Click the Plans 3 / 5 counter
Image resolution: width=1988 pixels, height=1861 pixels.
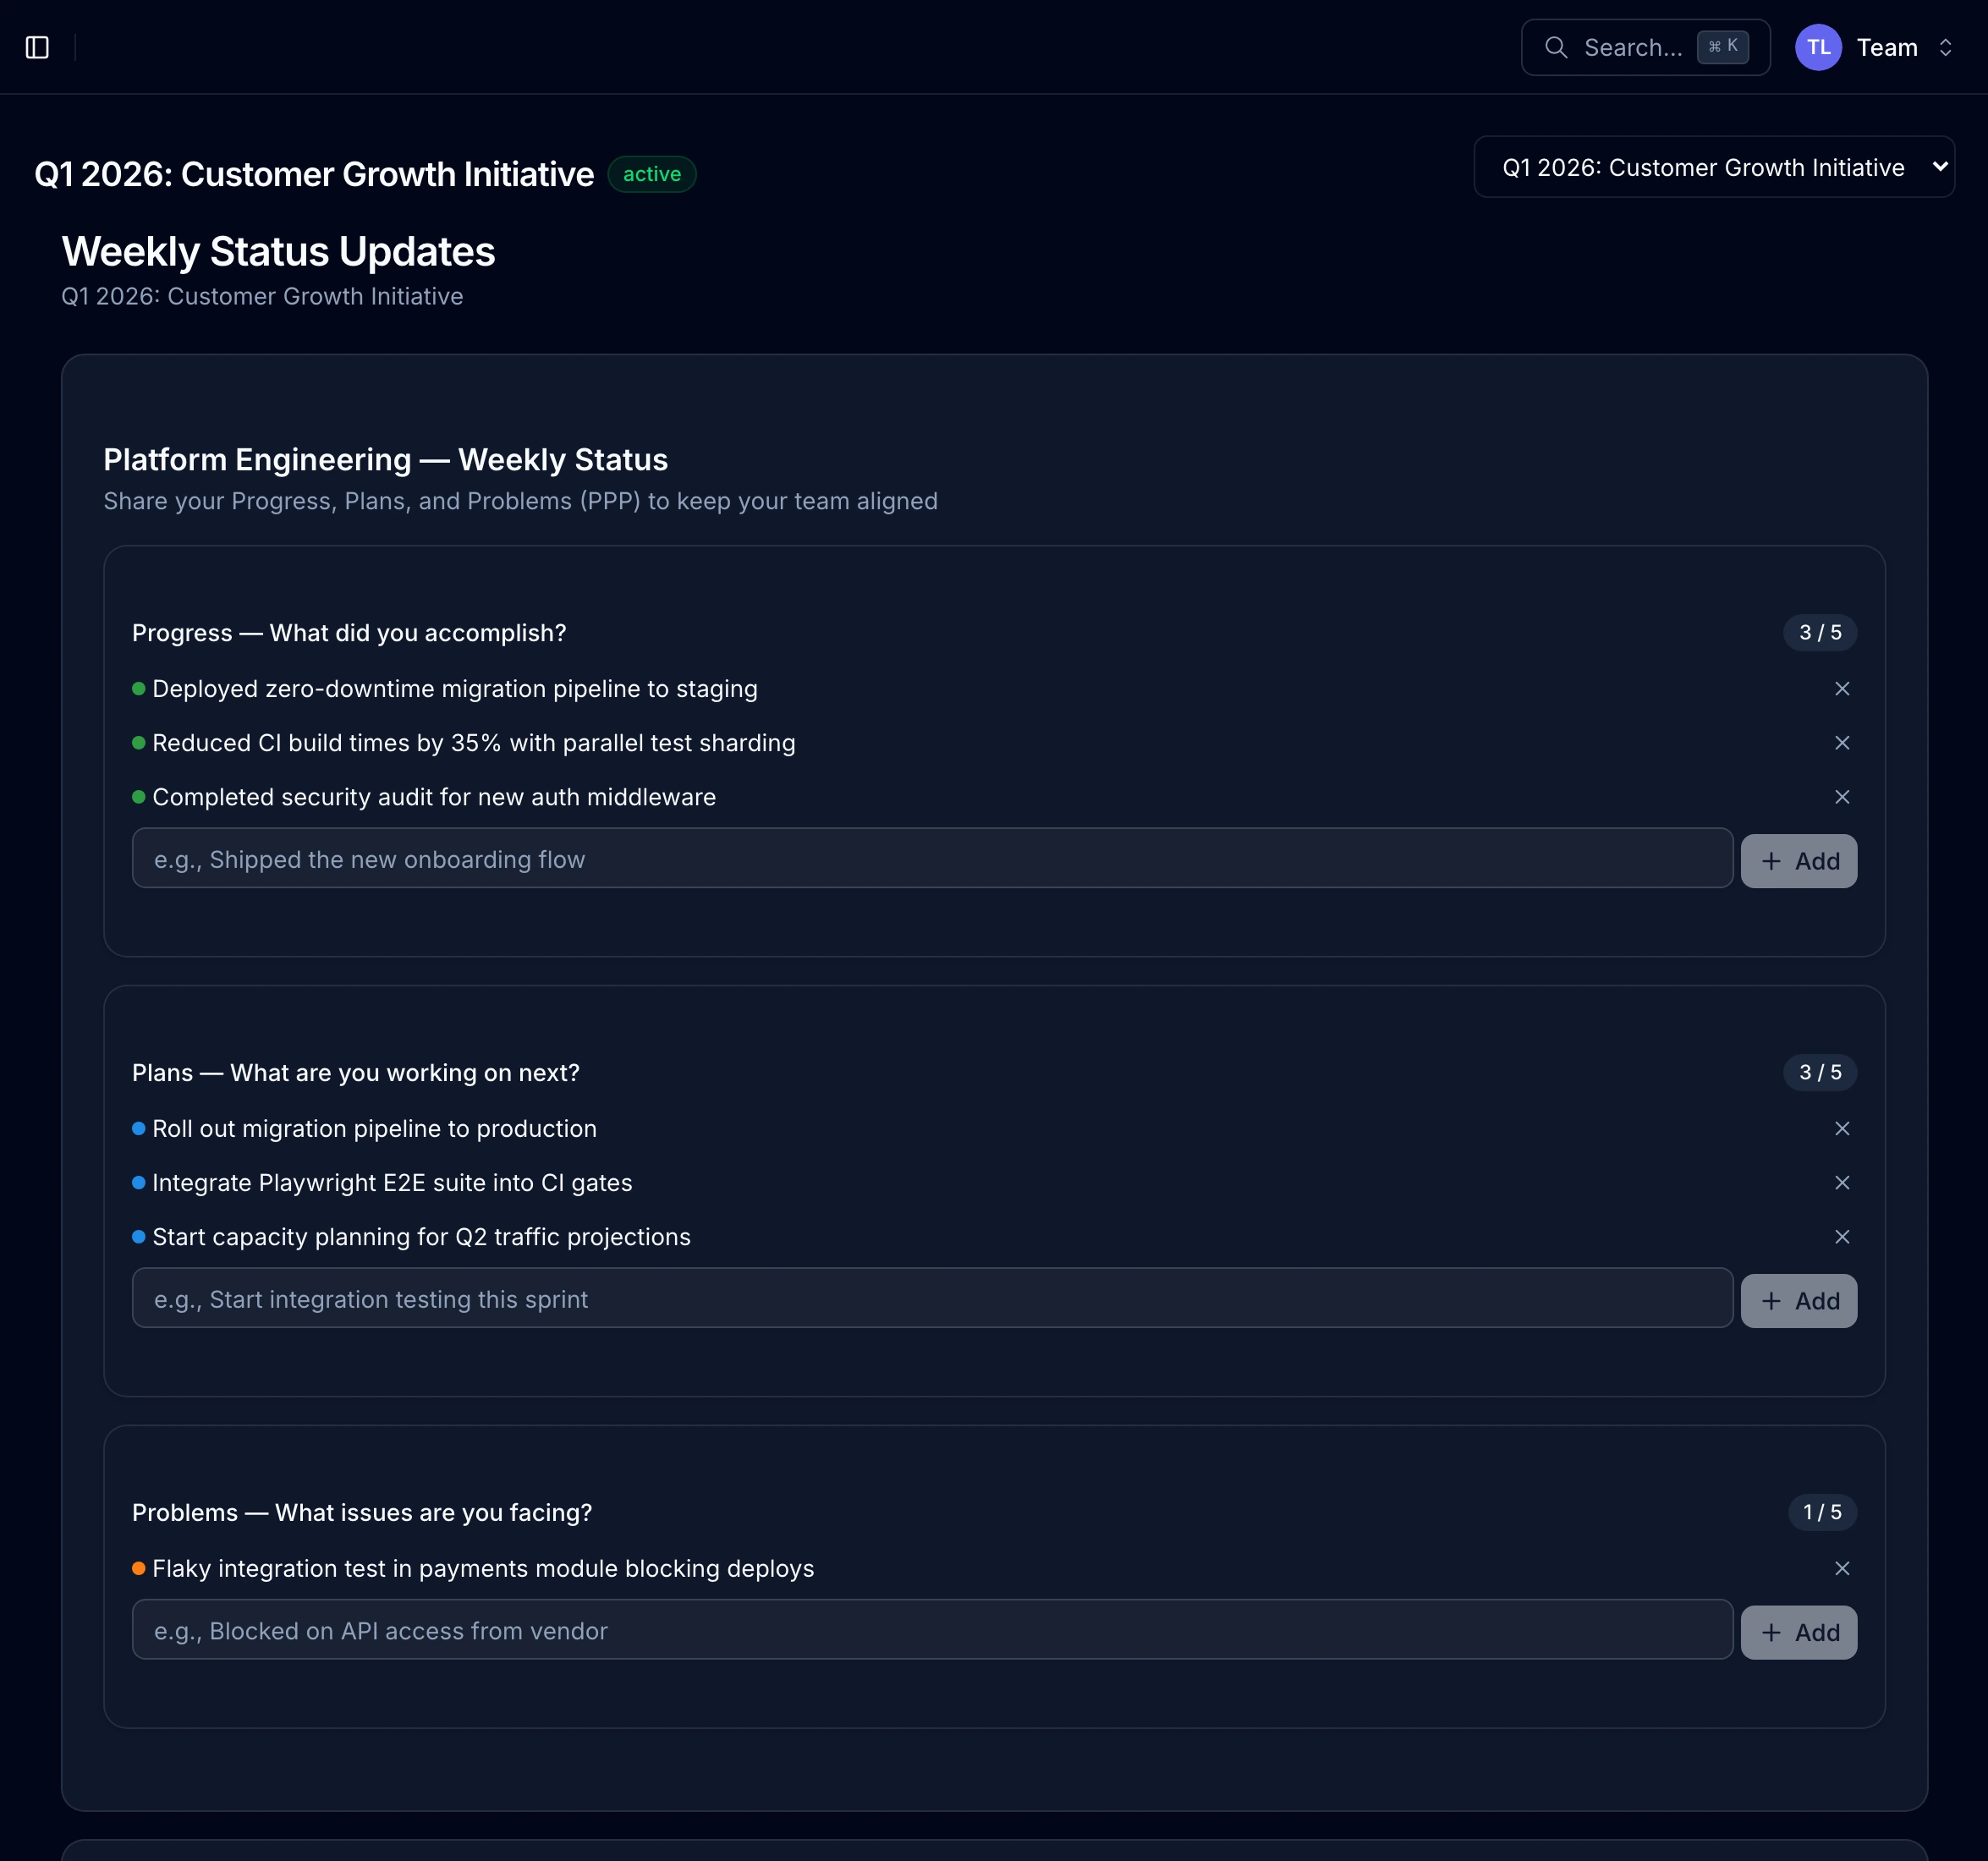click(1819, 1072)
